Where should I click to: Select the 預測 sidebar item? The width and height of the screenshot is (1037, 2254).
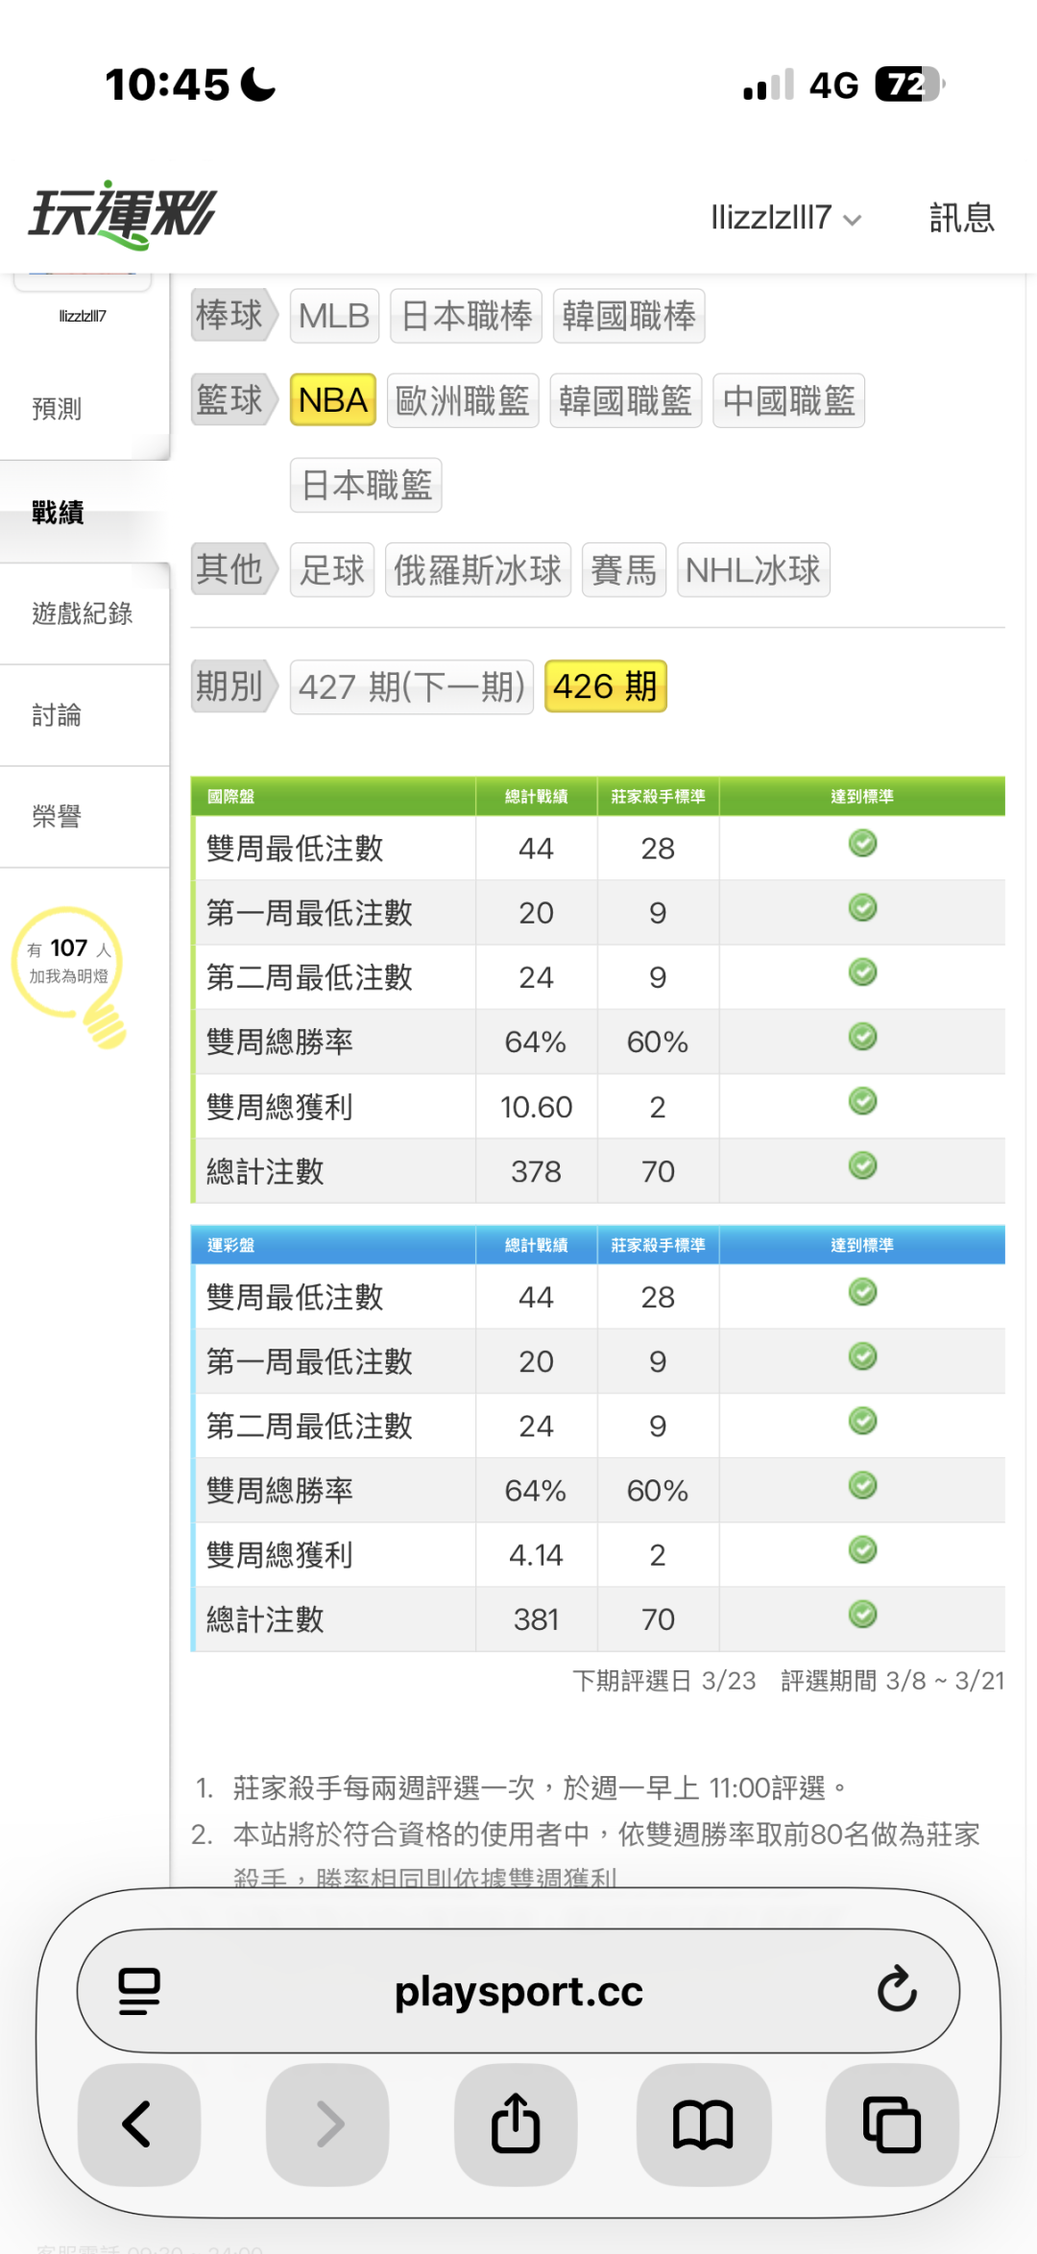57,409
